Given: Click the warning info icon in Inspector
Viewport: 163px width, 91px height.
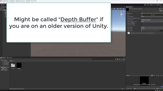Looking at the screenshot, I should [129, 33].
